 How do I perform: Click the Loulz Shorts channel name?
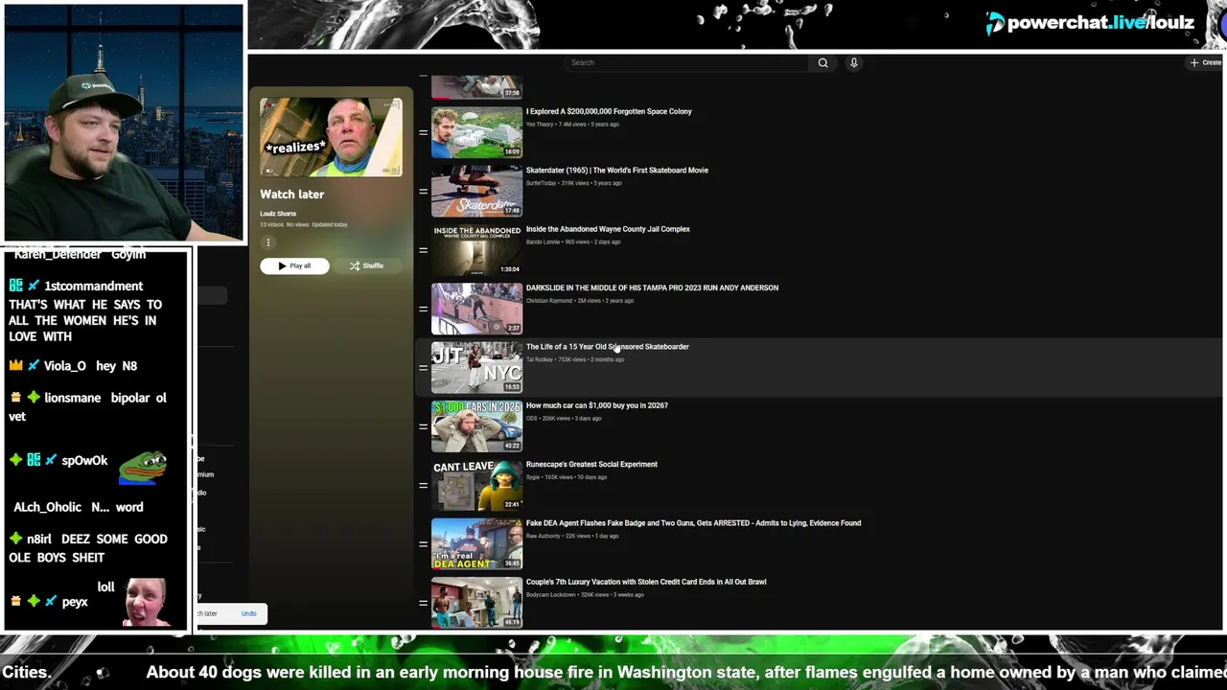pos(278,214)
